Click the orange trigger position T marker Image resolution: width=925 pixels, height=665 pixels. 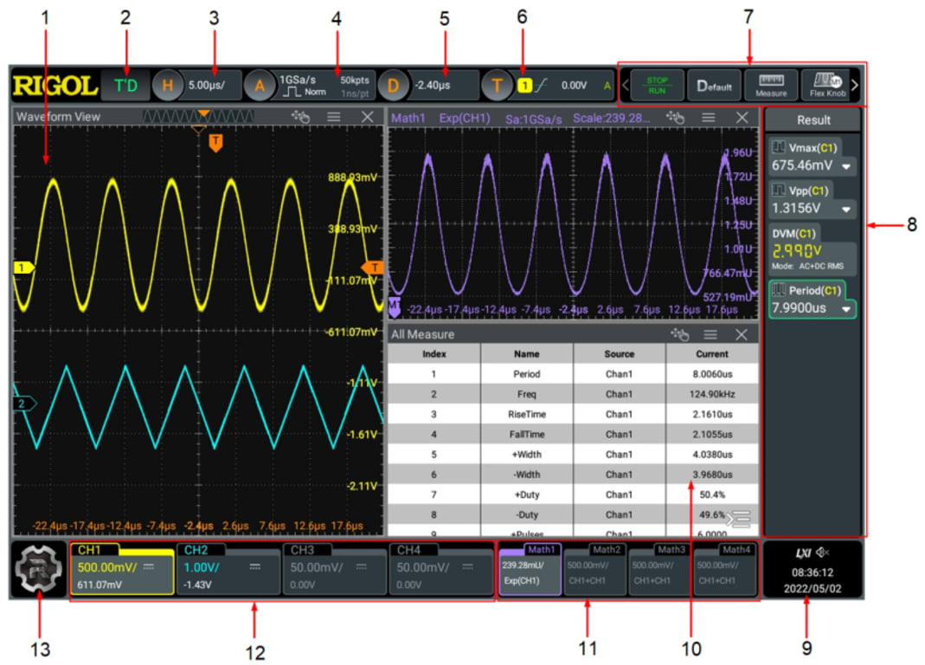216,142
